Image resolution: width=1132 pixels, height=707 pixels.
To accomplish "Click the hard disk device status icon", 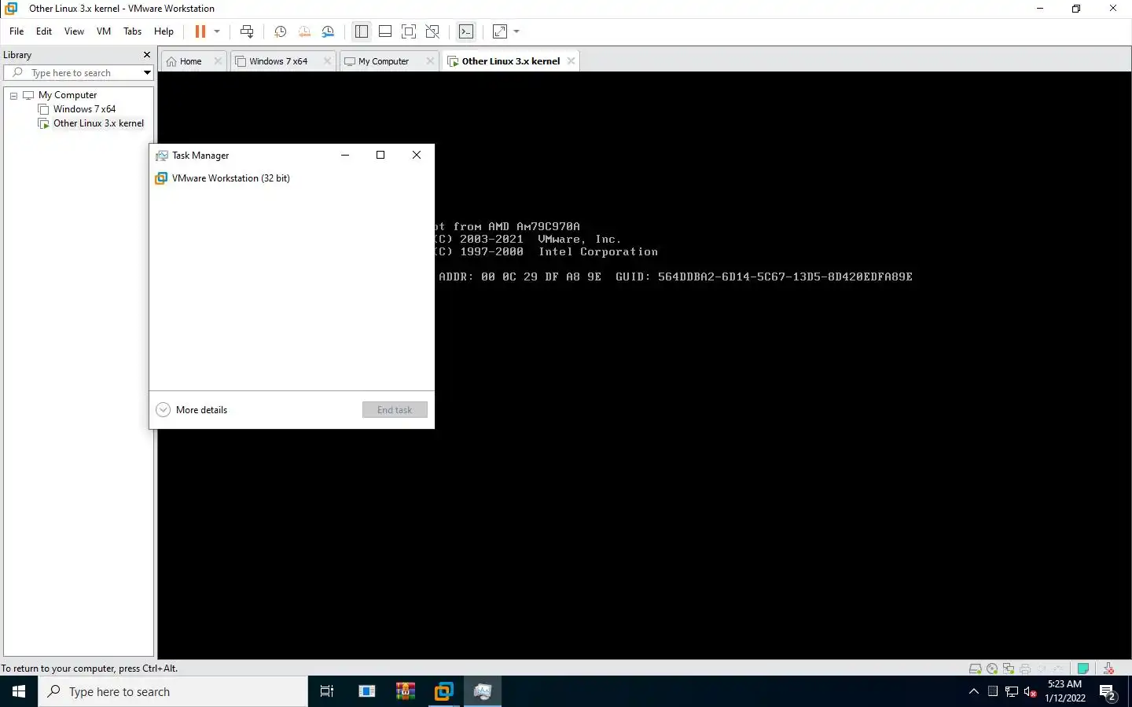I will 976,669.
